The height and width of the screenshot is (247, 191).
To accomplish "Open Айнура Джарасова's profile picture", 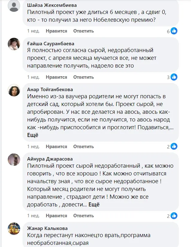I will [14, 159].
